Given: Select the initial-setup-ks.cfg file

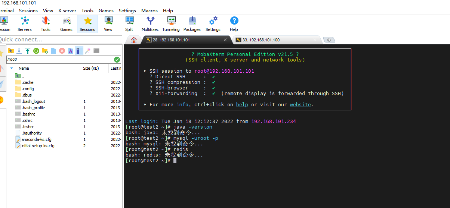Looking at the screenshot, I should click(x=35, y=146).
